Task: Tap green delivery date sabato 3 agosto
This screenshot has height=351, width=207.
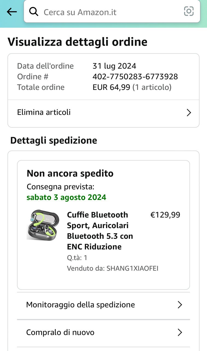Action: tap(66, 197)
